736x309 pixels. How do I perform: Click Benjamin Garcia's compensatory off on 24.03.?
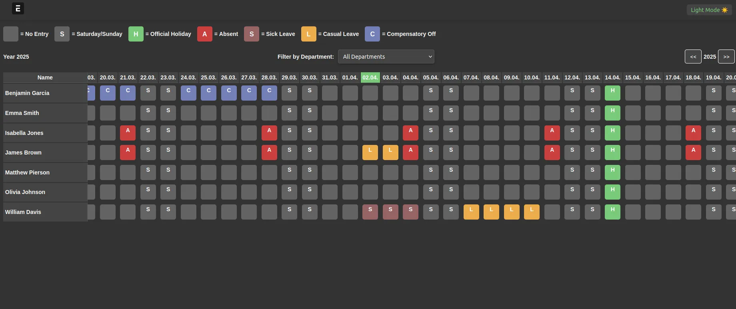coord(188,93)
